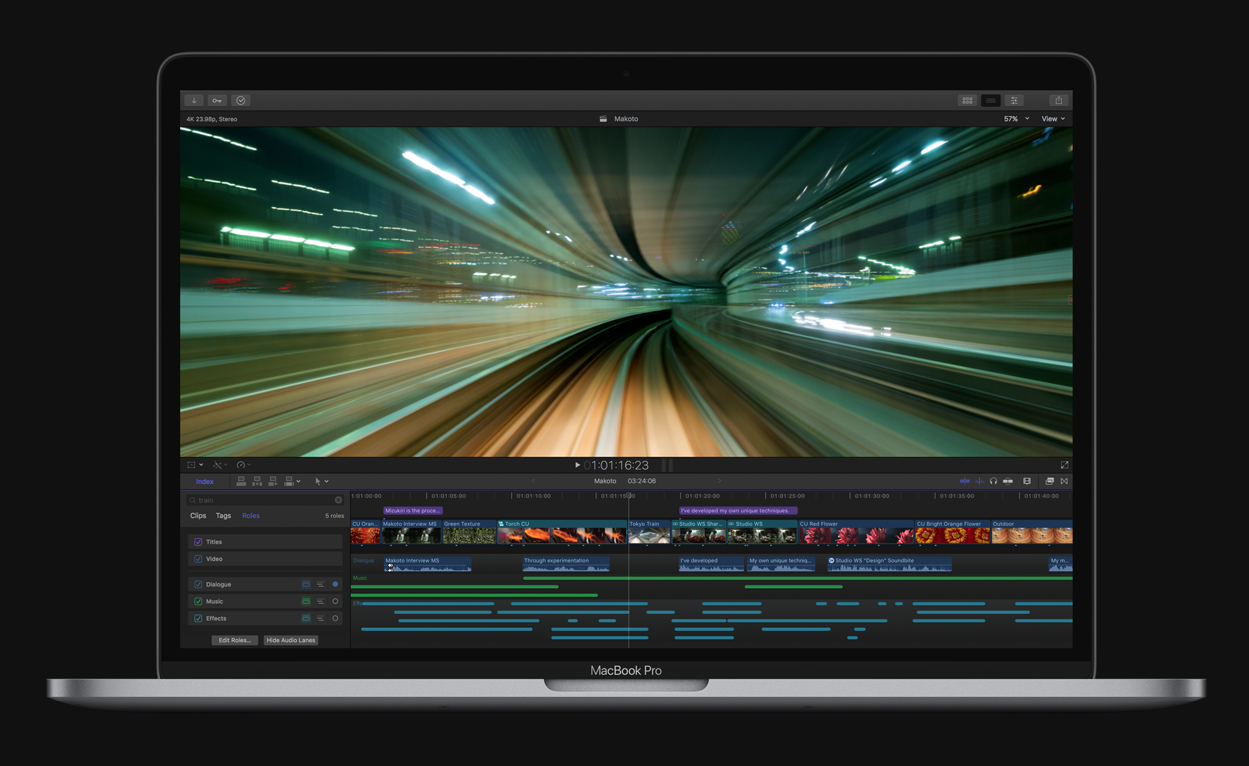The height and width of the screenshot is (766, 1249).
Task: Click the Edit Roles button
Action: click(234, 640)
